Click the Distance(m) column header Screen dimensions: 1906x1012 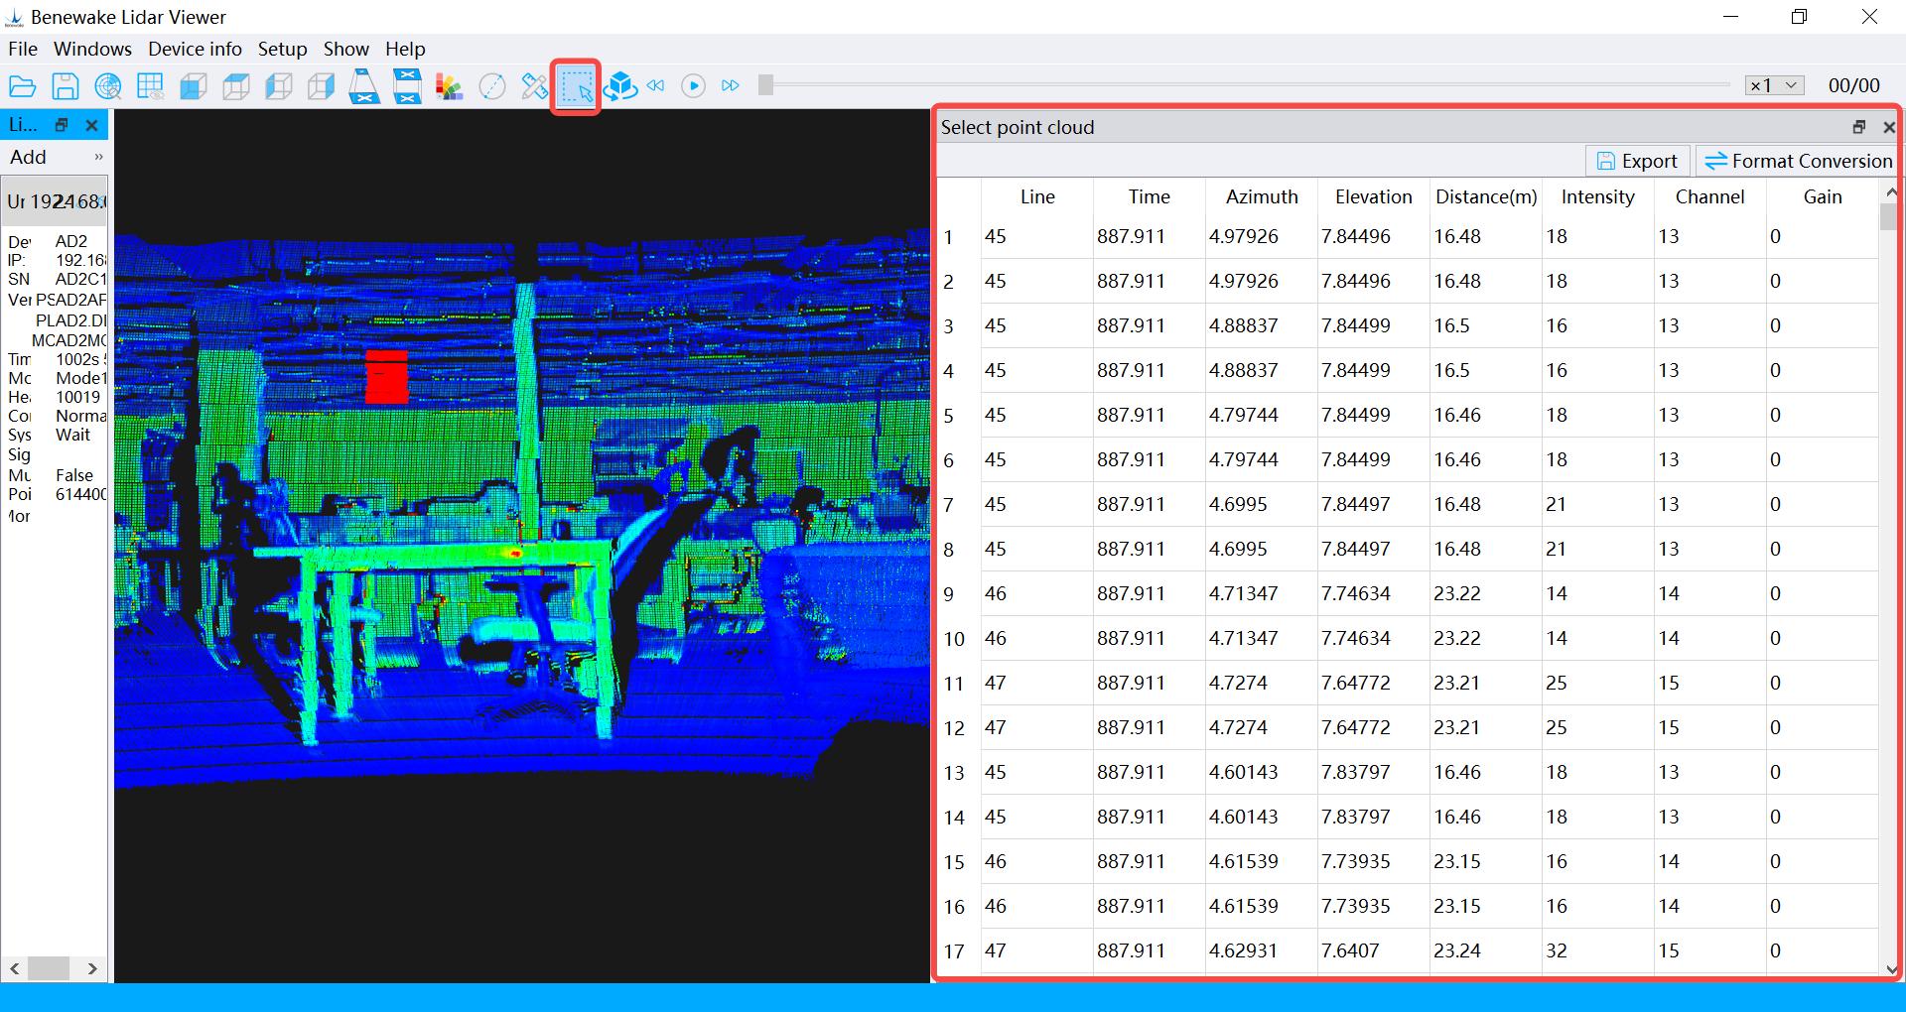point(1486,196)
